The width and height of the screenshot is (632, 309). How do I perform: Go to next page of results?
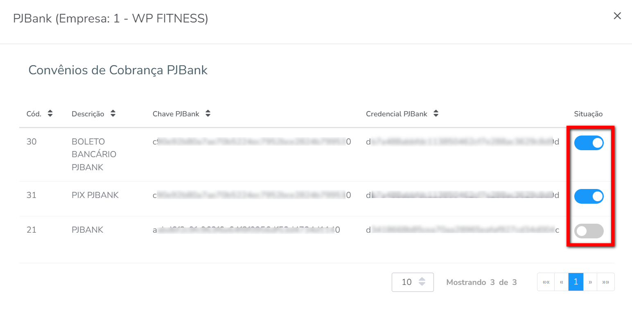pos(590,282)
